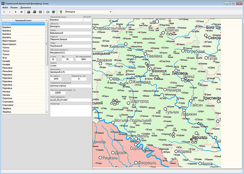Click the Вінниця city marker on map
This screenshot has height=174, width=244.
[149, 69]
